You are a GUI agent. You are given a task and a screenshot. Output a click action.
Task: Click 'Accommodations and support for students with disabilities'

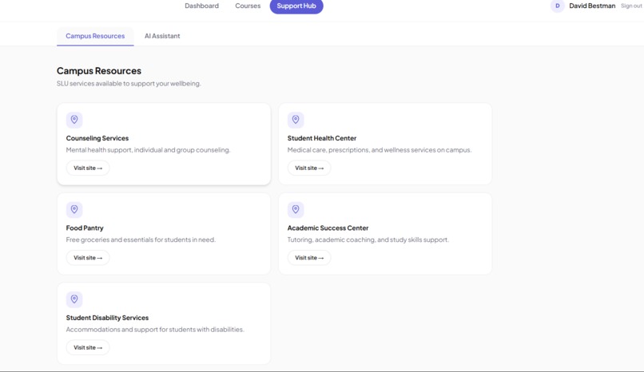[x=155, y=330]
